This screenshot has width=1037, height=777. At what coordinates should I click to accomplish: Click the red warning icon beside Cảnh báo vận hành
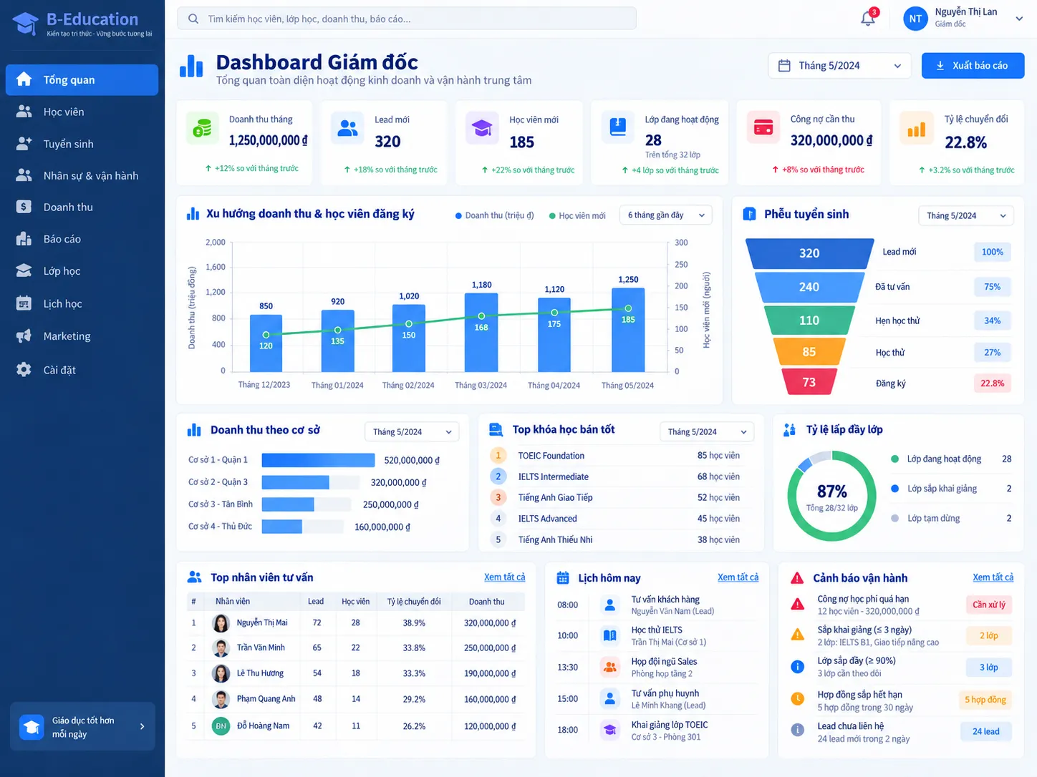(796, 578)
